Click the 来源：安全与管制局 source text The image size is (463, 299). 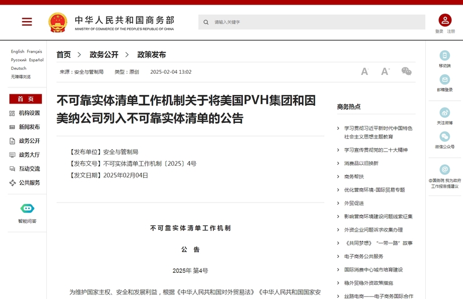coord(82,72)
